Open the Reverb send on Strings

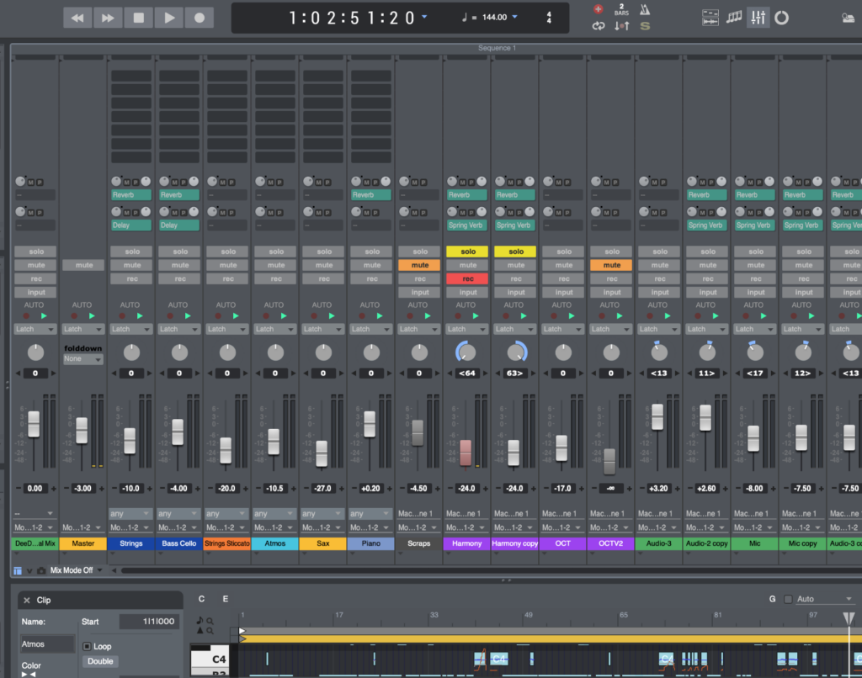(x=130, y=195)
